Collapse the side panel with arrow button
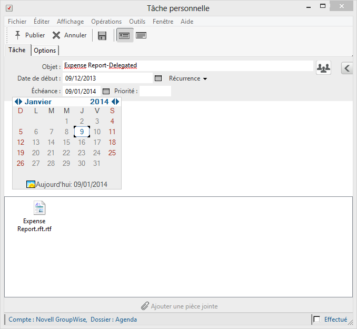The height and width of the screenshot is (329, 357). [x=347, y=68]
